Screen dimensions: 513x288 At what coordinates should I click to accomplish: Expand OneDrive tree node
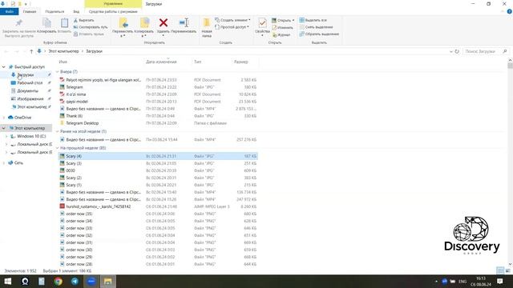pos(3,118)
